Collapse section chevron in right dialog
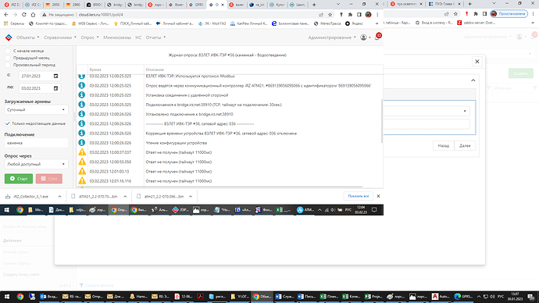 click(473, 80)
